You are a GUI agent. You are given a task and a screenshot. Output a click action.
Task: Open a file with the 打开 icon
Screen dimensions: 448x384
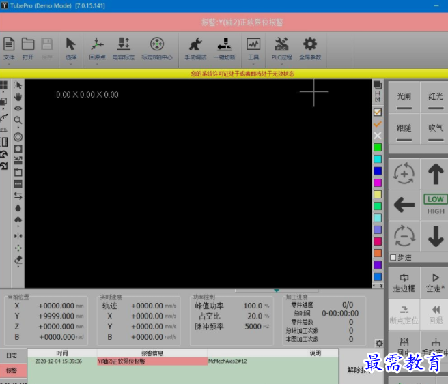pos(28,44)
